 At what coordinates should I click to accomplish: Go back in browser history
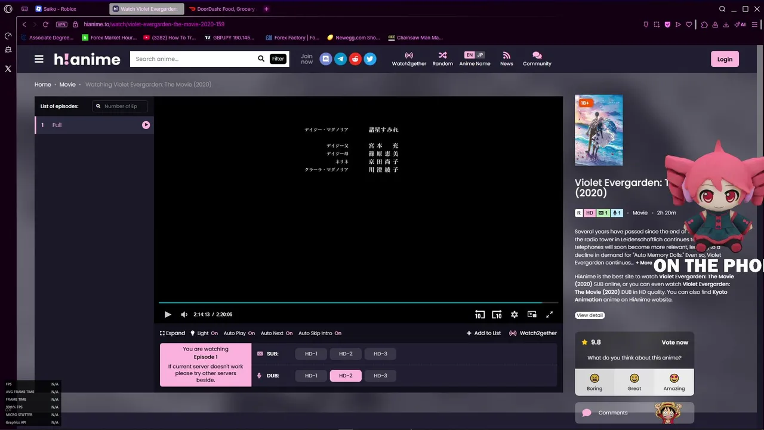click(x=24, y=24)
